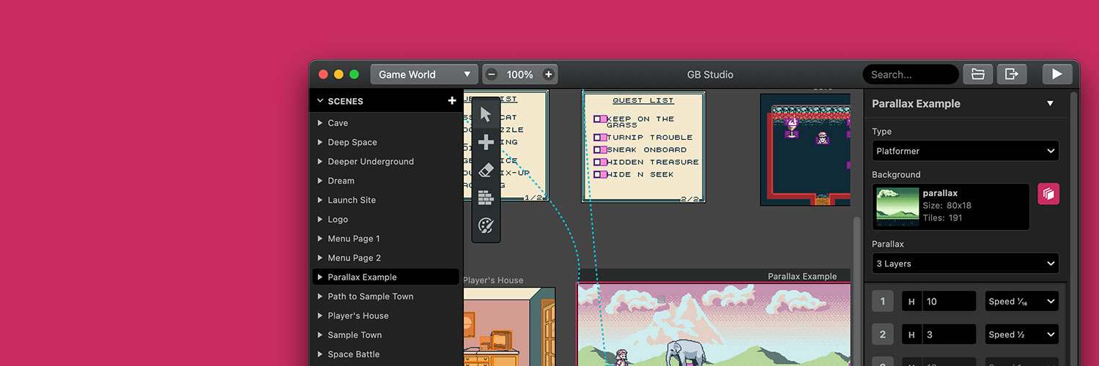Select the Logo scene
The width and height of the screenshot is (1099, 366).
(386, 220)
